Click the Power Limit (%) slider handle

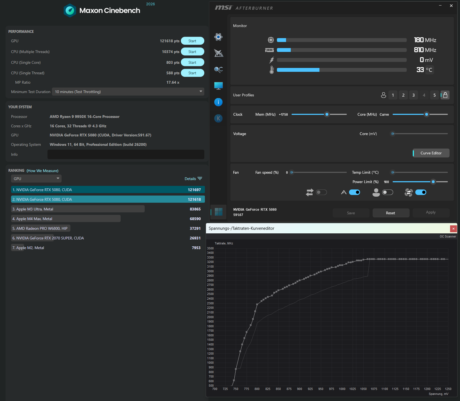433,182
